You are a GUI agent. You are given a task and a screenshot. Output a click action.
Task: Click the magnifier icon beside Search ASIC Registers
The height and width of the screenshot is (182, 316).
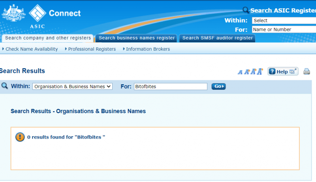click(245, 9)
